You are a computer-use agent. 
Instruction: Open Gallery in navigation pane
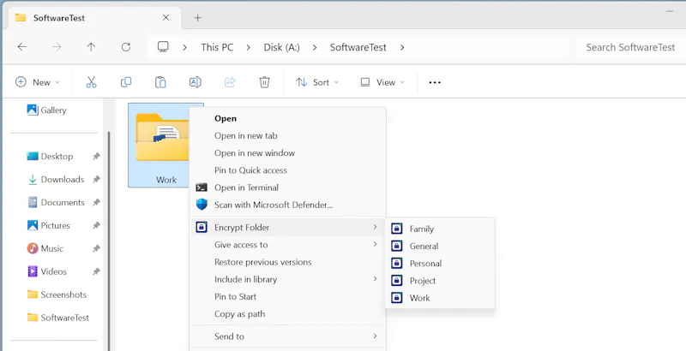47,110
